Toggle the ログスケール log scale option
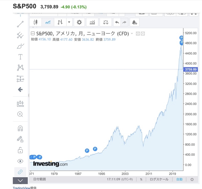 (x=159, y=179)
